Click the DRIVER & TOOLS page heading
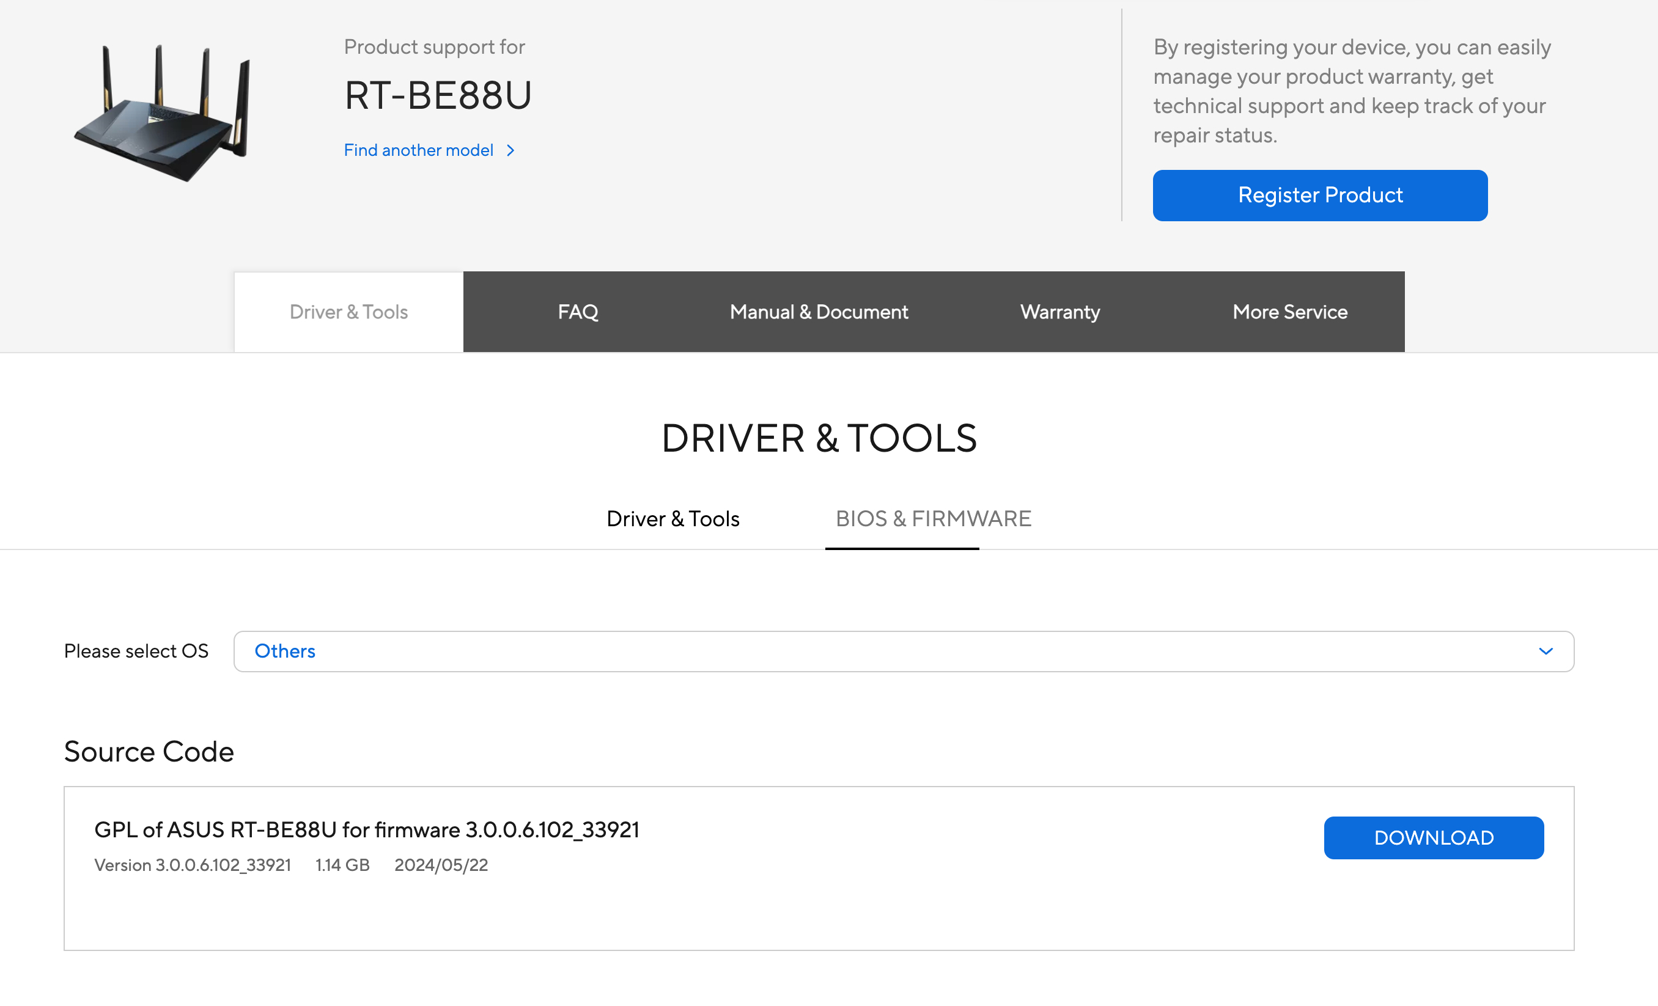 [x=819, y=438]
